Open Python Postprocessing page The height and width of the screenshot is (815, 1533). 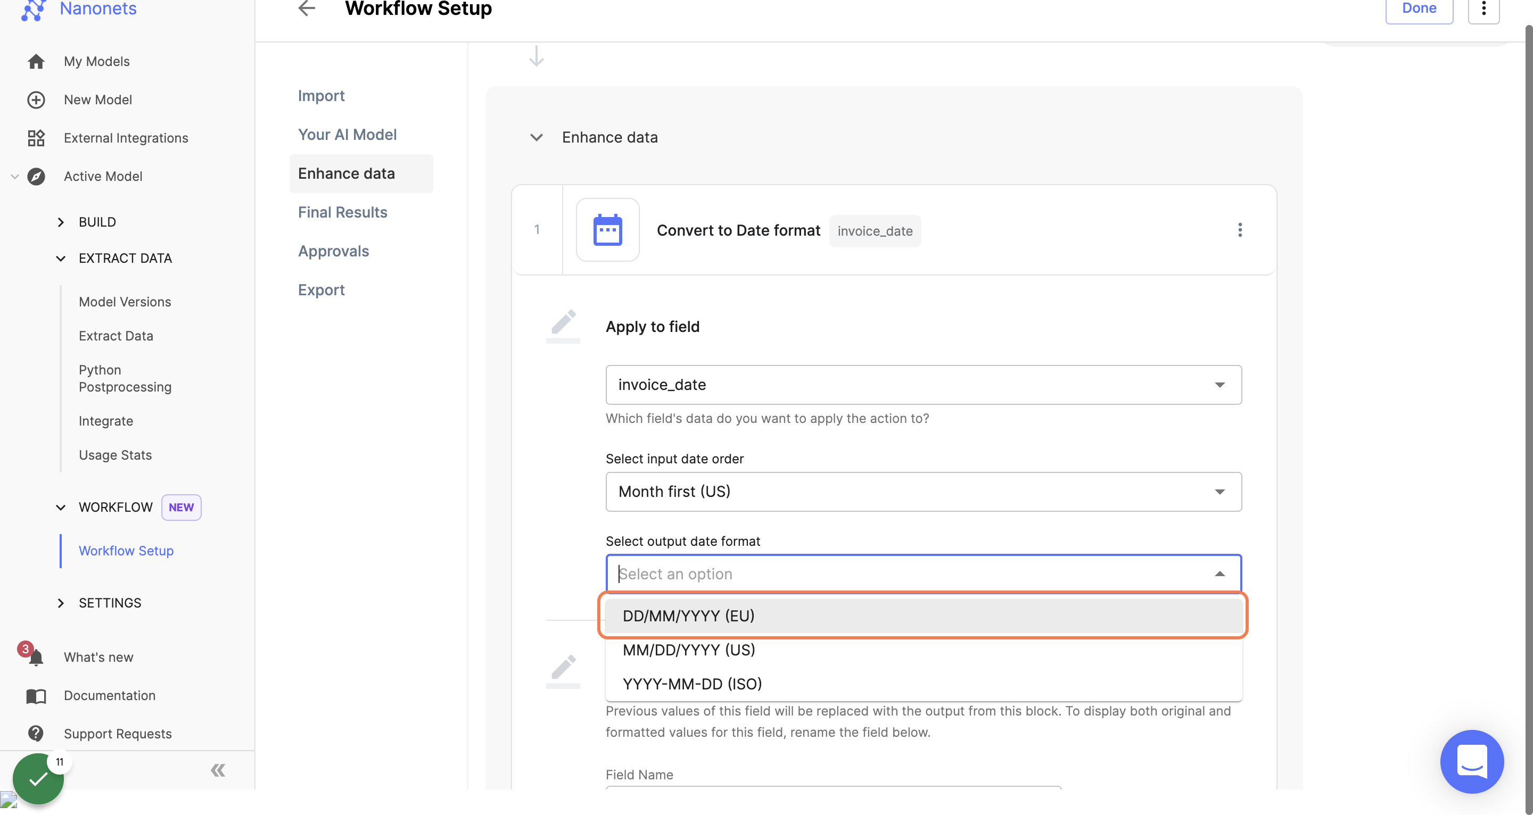(125, 378)
